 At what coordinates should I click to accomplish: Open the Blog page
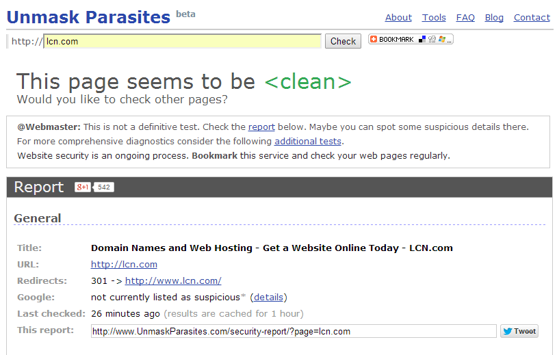pos(494,17)
